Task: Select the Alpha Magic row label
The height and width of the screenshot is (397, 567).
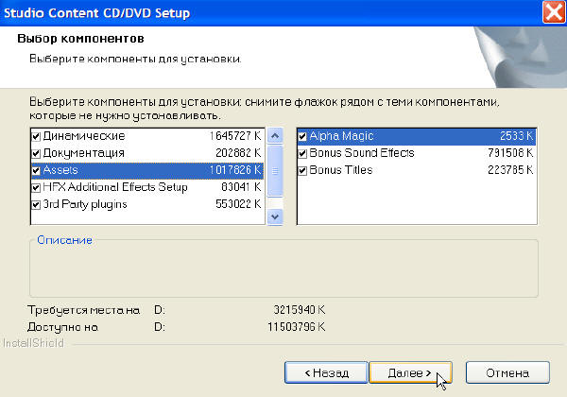Action: click(342, 137)
